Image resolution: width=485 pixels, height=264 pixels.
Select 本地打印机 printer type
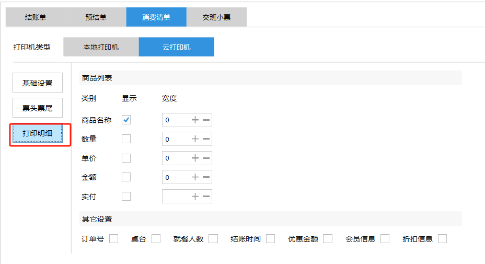[x=101, y=47]
